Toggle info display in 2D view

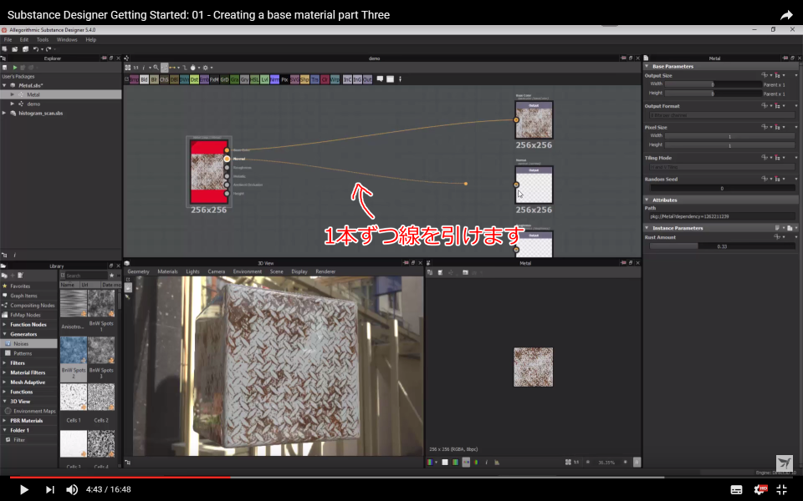486,462
